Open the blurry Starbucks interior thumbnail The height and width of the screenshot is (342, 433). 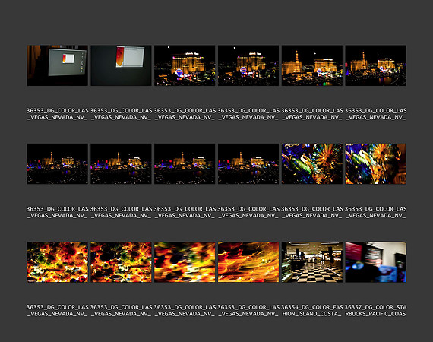pos(375,262)
